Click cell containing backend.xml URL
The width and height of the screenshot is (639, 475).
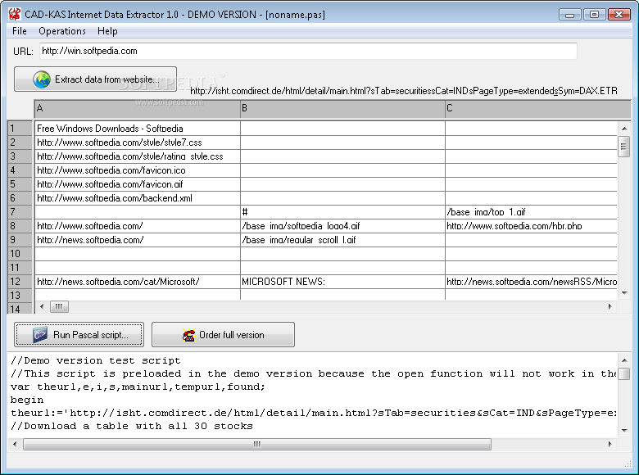138,198
